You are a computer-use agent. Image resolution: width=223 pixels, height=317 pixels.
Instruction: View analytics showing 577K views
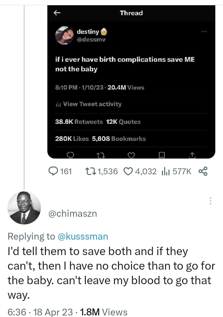coord(165,171)
